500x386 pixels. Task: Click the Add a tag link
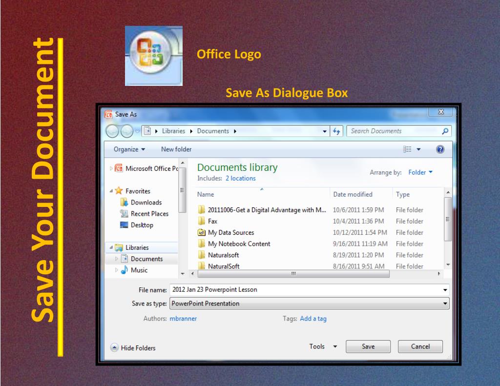click(x=313, y=319)
